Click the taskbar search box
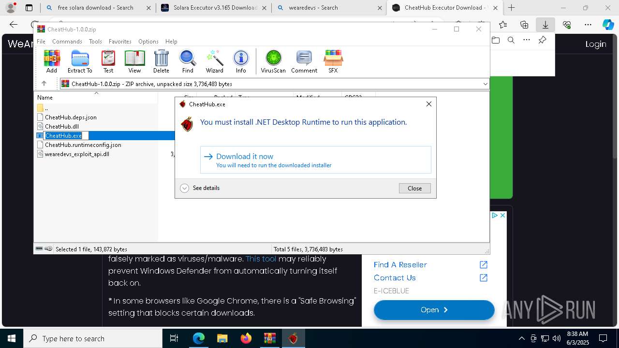Screen dimensions: 619x348 click(92, 338)
